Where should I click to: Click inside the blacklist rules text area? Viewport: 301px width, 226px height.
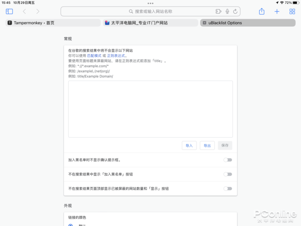(150, 109)
